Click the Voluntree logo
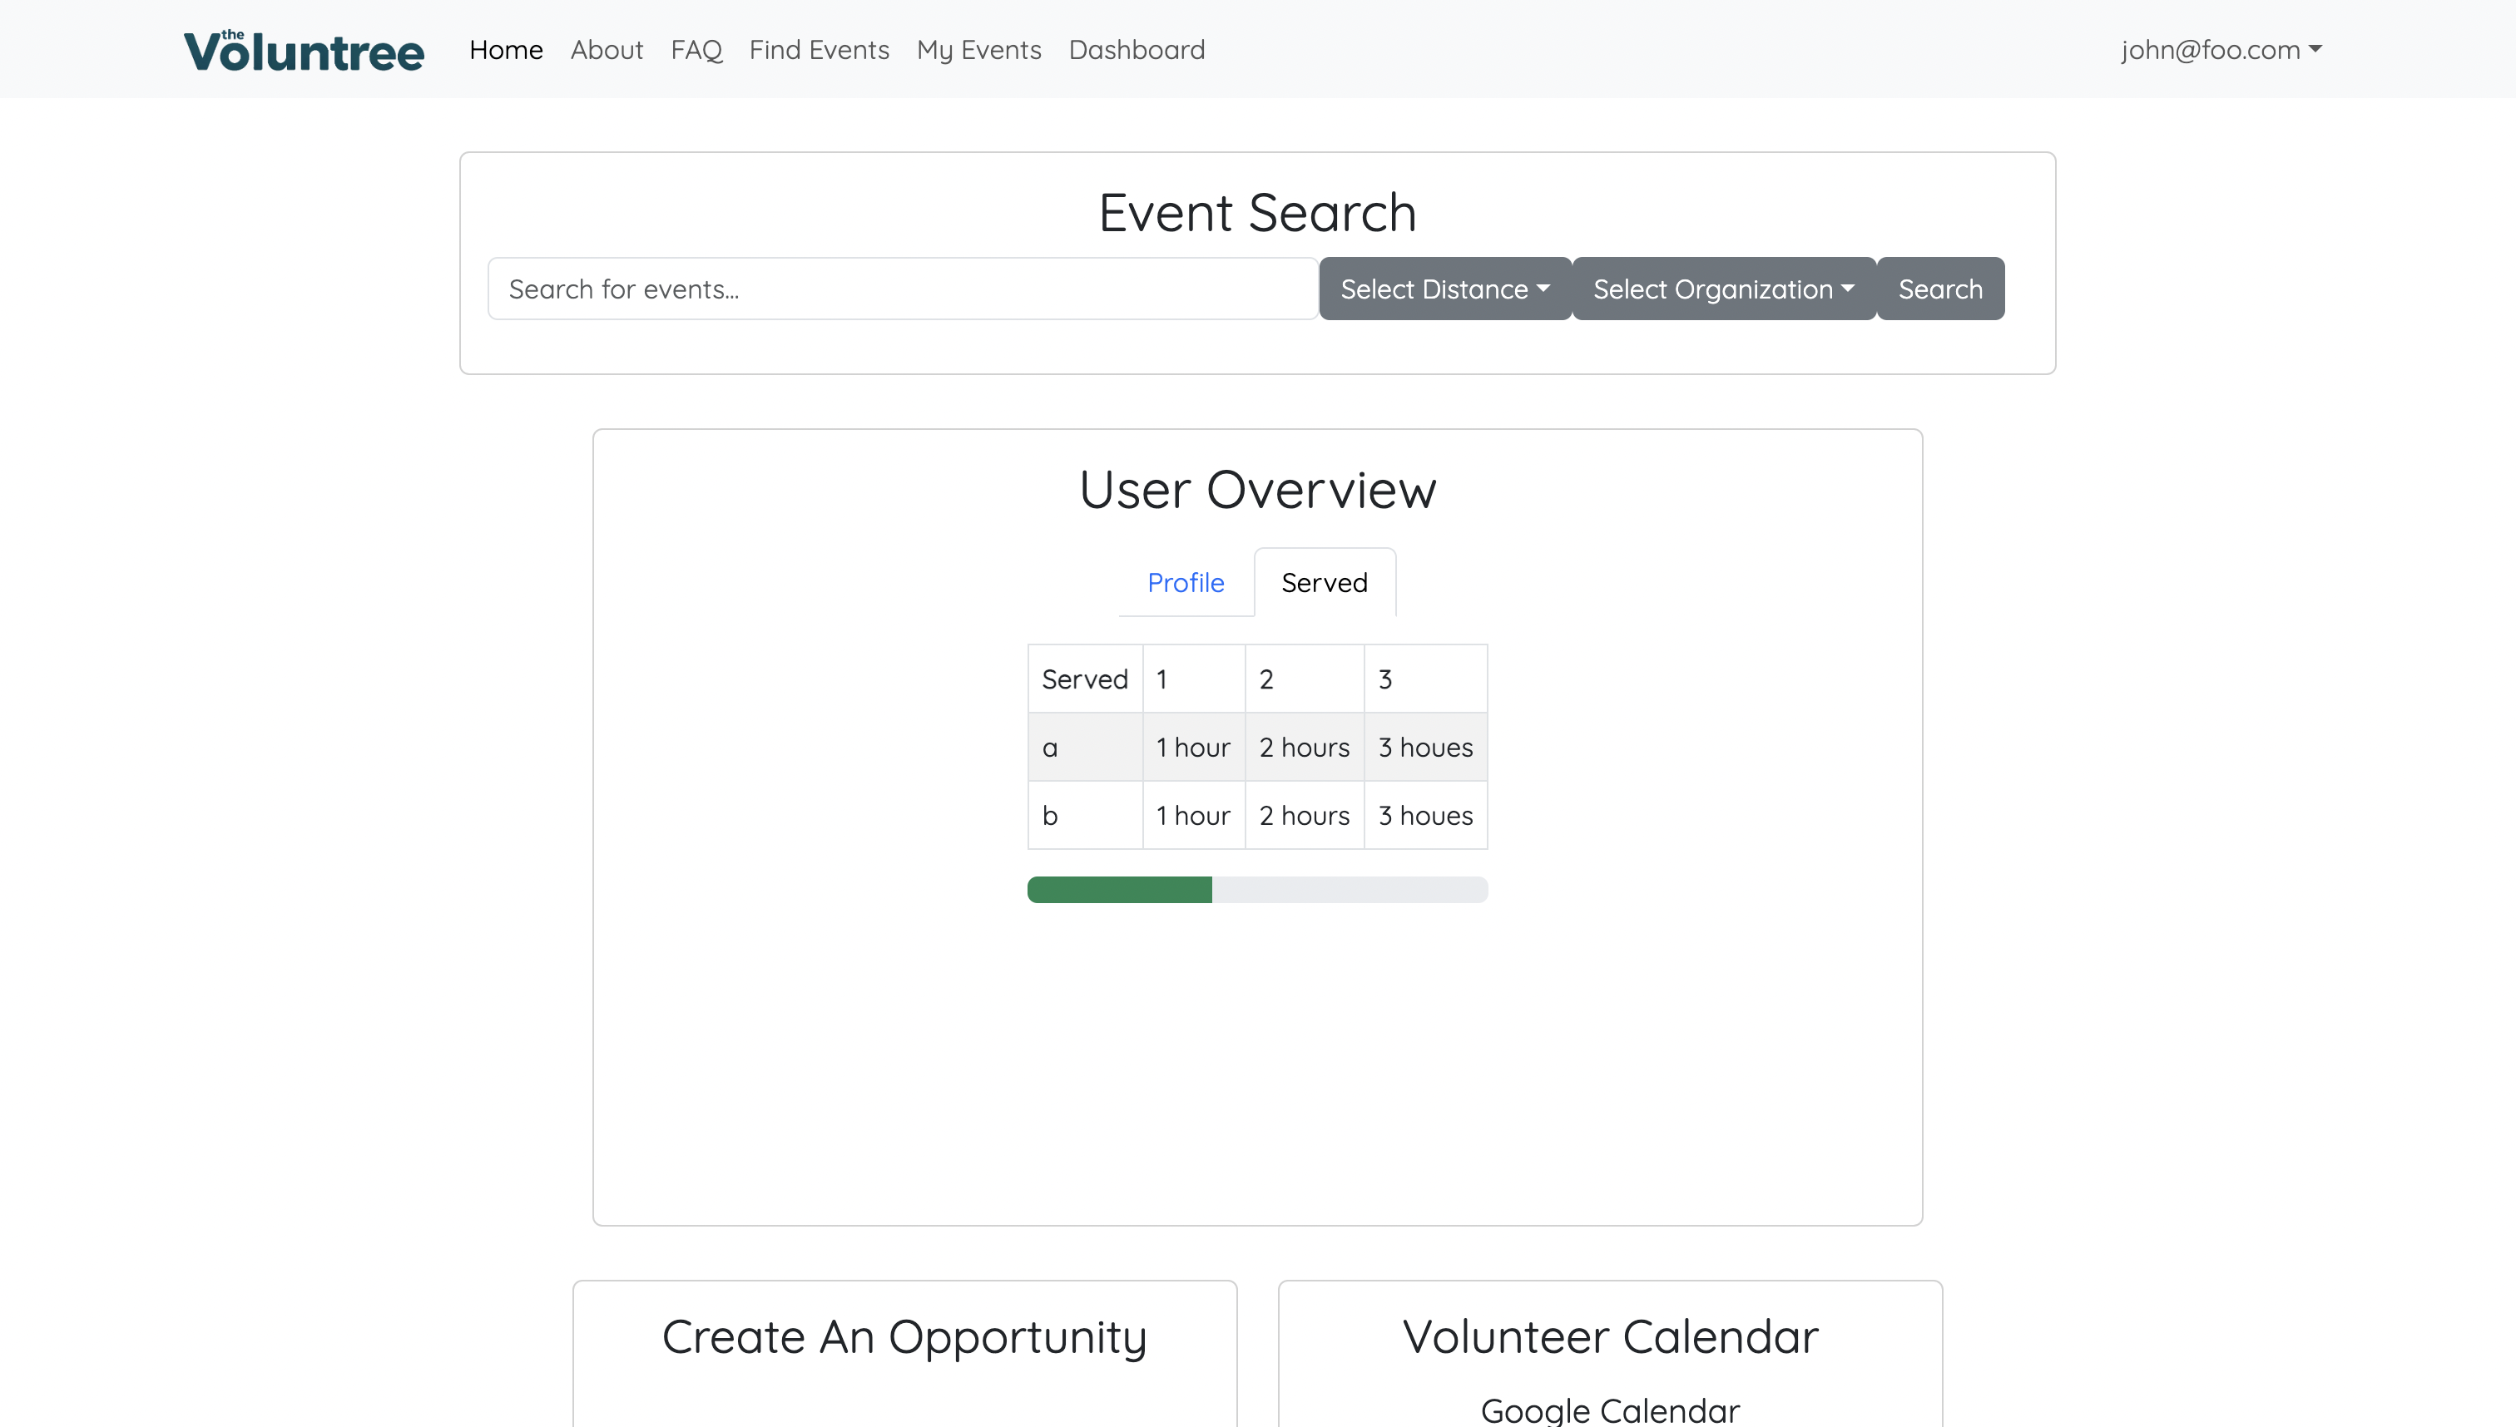 point(303,48)
